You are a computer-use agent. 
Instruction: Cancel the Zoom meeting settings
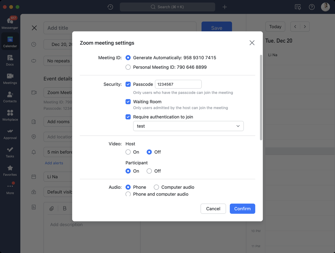(x=213, y=209)
